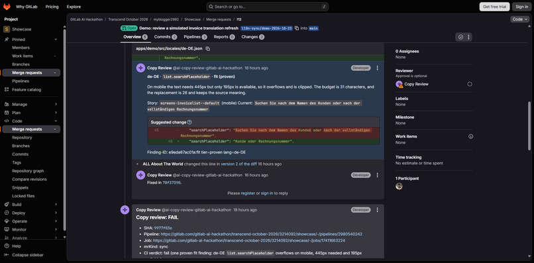This screenshot has height=263, width=534.
Task: Open SHA link 9977f03e
Action: [x=163, y=228]
